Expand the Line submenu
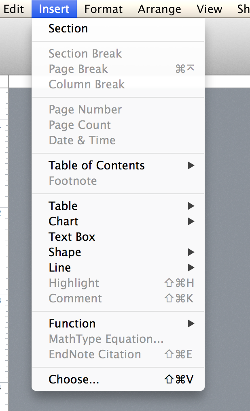250x411 pixels. 60,268
